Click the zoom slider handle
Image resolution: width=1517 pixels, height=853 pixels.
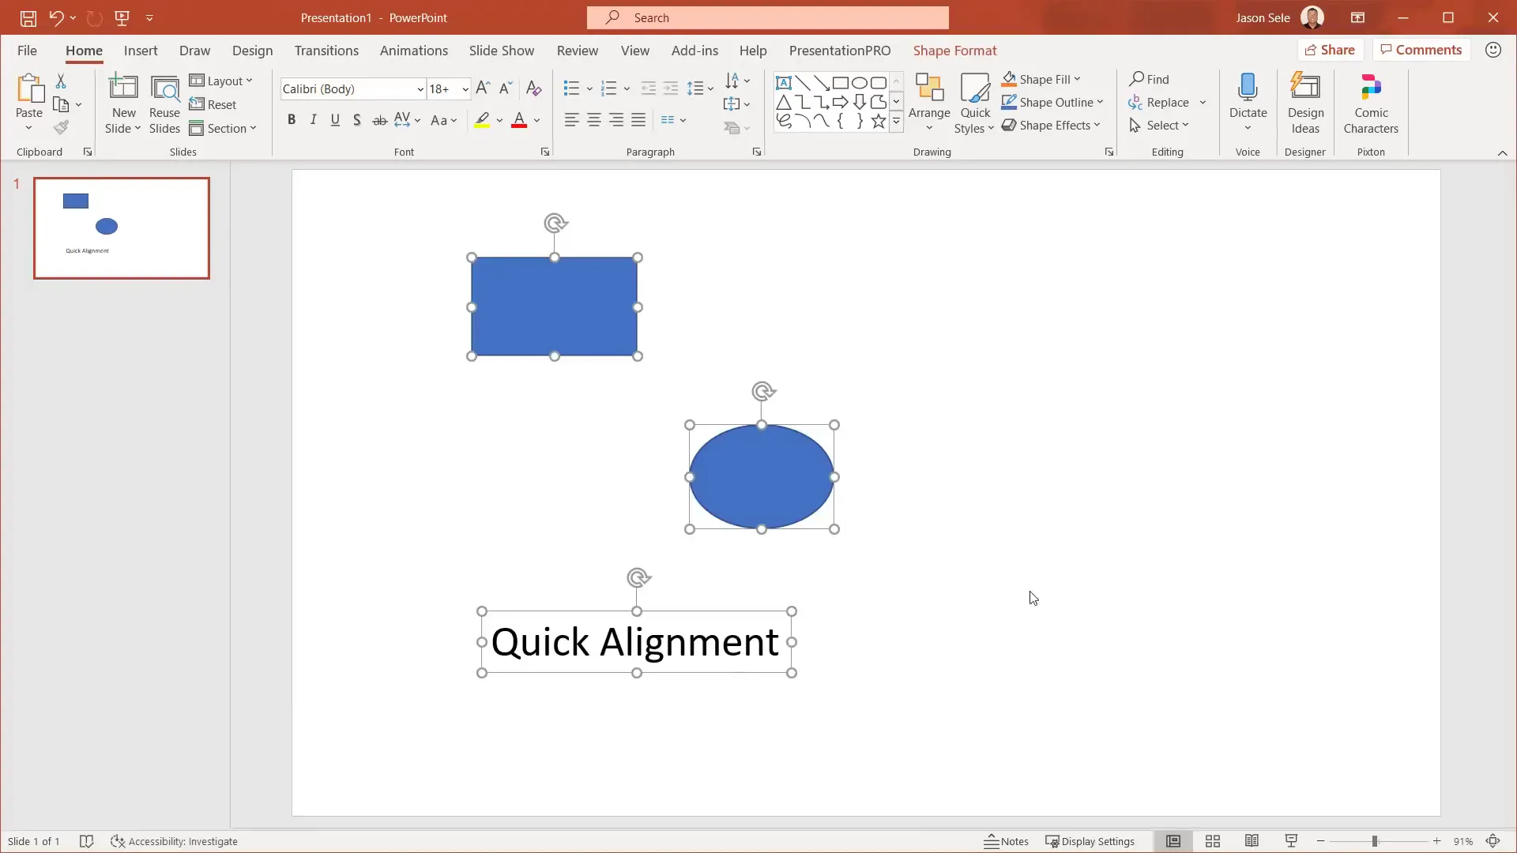tap(1375, 841)
